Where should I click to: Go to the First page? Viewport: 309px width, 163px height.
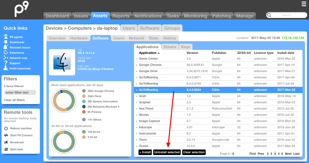point(253,154)
